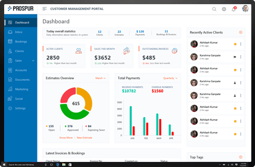Open the user profile avatar
This screenshot has height=167, width=255.
click(245, 9)
